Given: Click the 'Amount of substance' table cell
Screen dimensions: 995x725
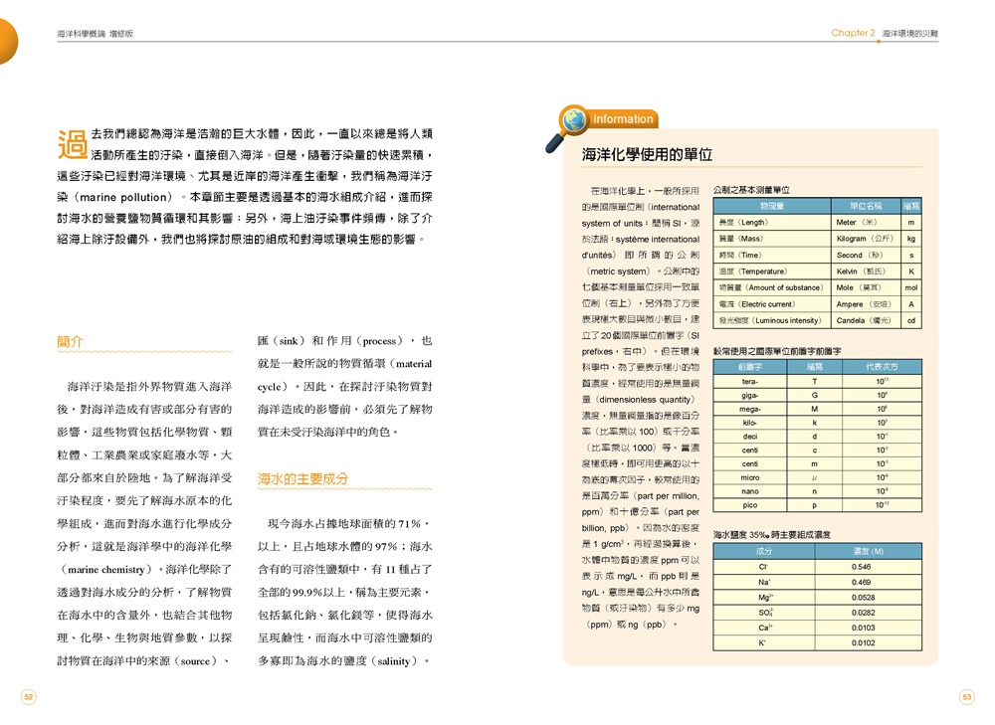Looking at the screenshot, I should click(770, 288).
